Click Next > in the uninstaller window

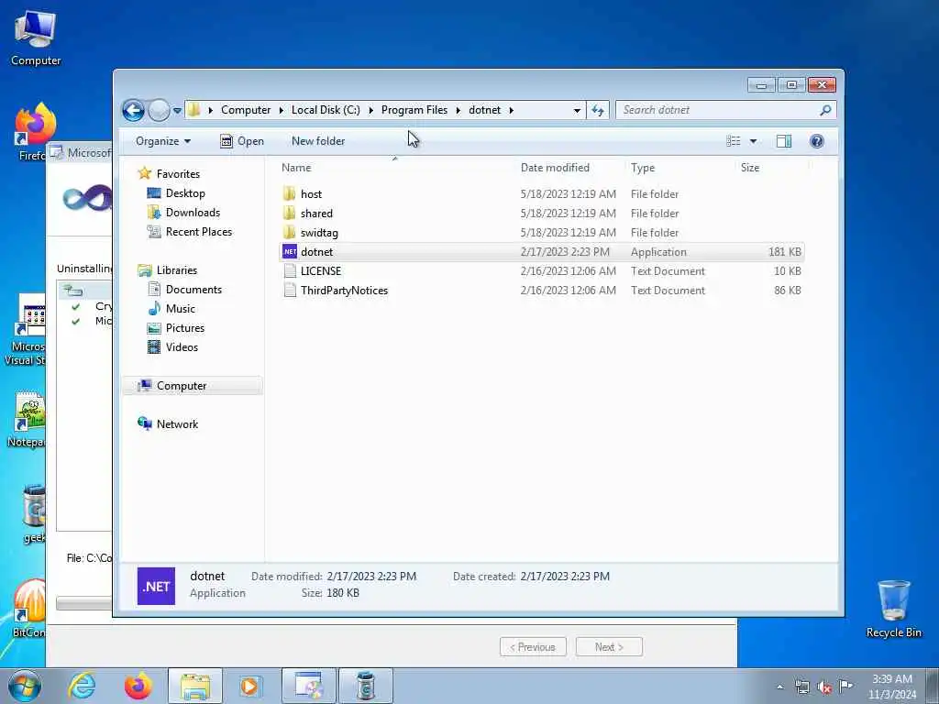point(609,647)
